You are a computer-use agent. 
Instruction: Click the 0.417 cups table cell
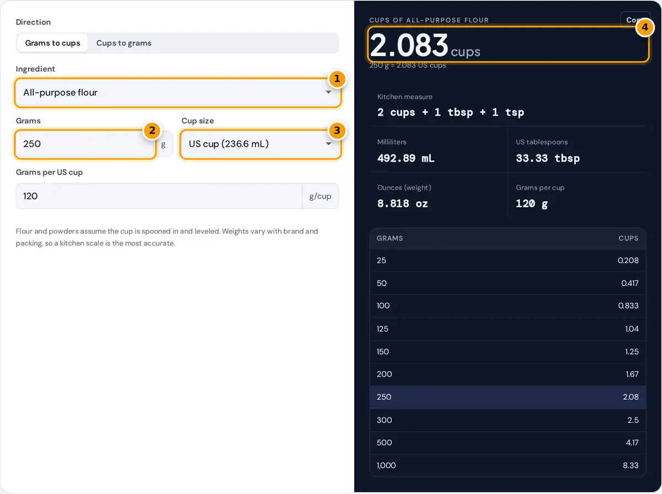click(629, 283)
